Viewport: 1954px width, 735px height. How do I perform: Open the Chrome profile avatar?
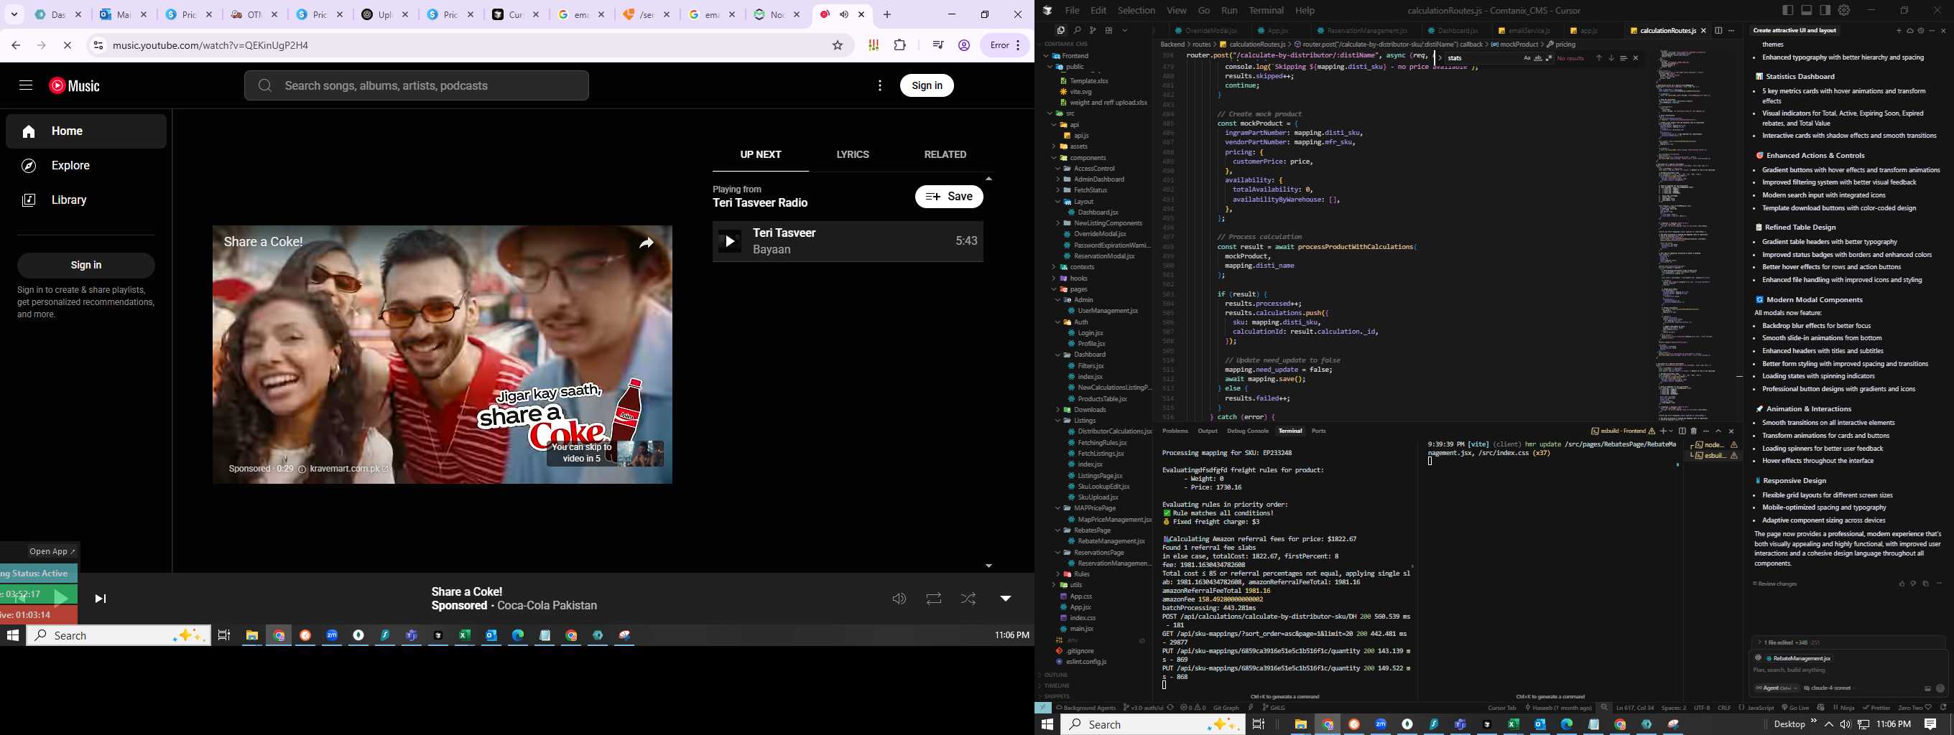[964, 45]
